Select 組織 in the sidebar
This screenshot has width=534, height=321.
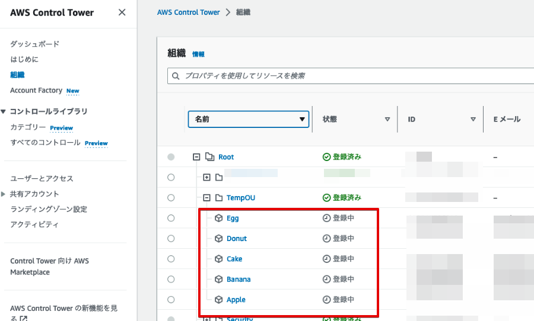17,75
